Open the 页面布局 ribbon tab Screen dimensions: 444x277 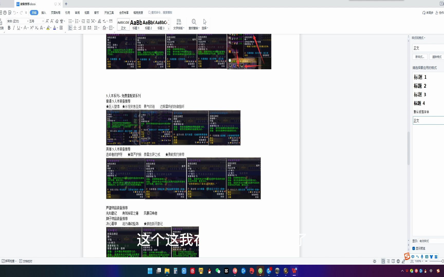[x=55, y=13]
